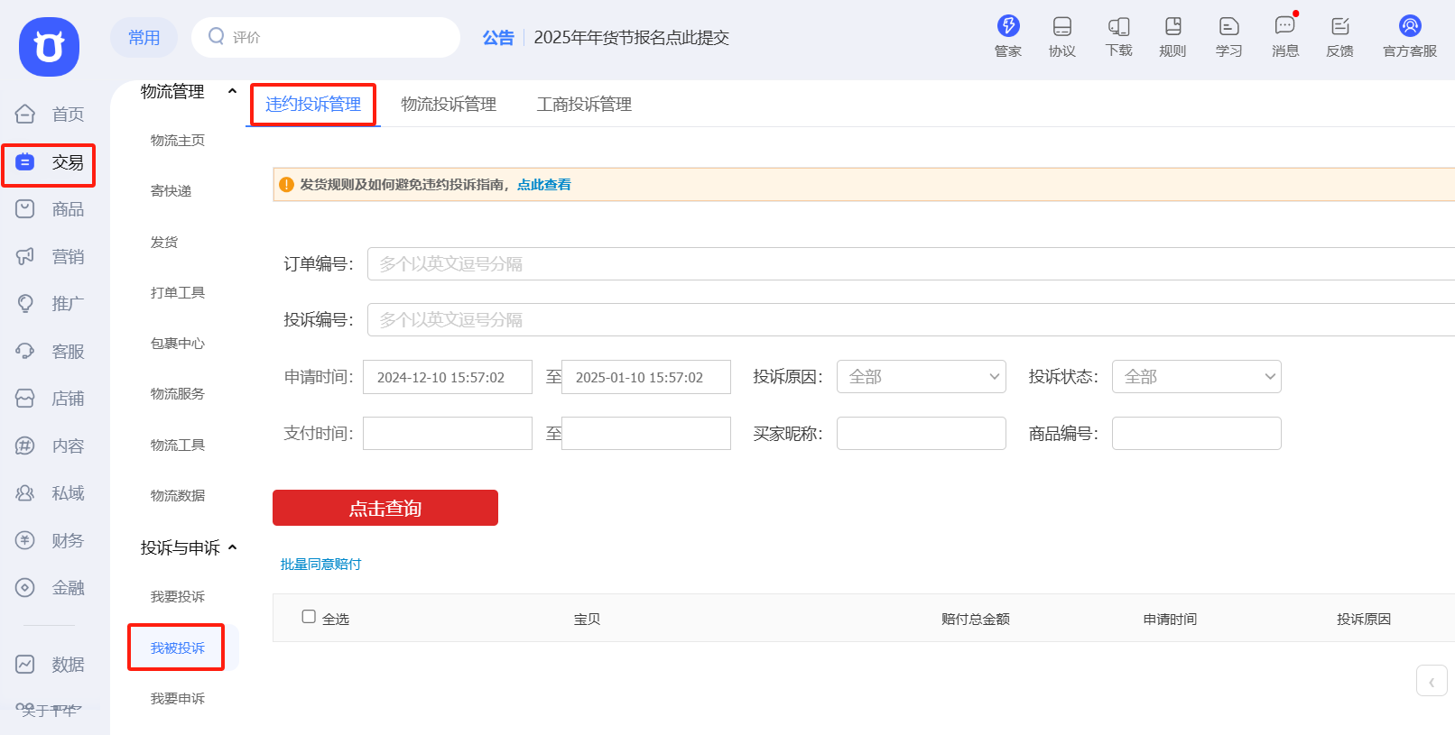Open 我要申诉 menu item
This screenshot has height=735, width=1455.
coord(178,699)
